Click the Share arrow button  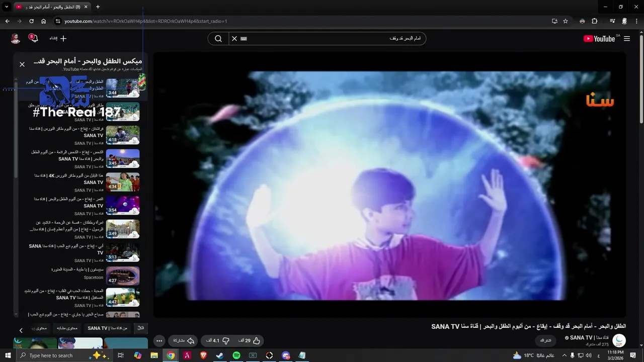click(x=184, y=341)
